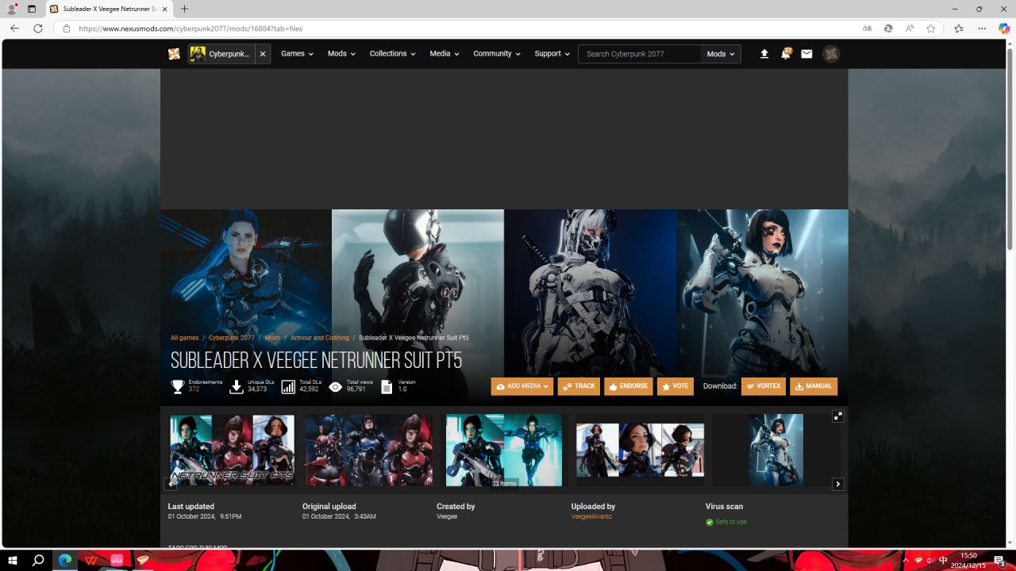The width and height of the screenshot is (1016, 571).
Task: Expand gallery to fullscreen
Action: tap(837, 416)
